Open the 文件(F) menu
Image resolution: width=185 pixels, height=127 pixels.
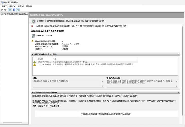point(4,6)
